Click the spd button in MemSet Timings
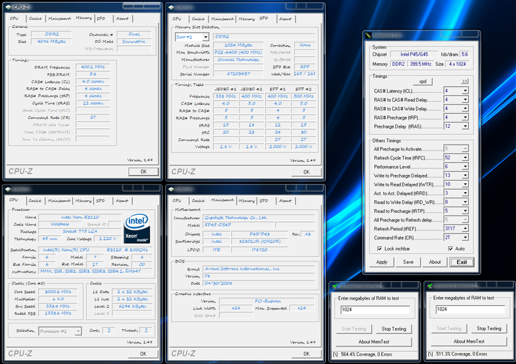516x364 pixels. 423,81
